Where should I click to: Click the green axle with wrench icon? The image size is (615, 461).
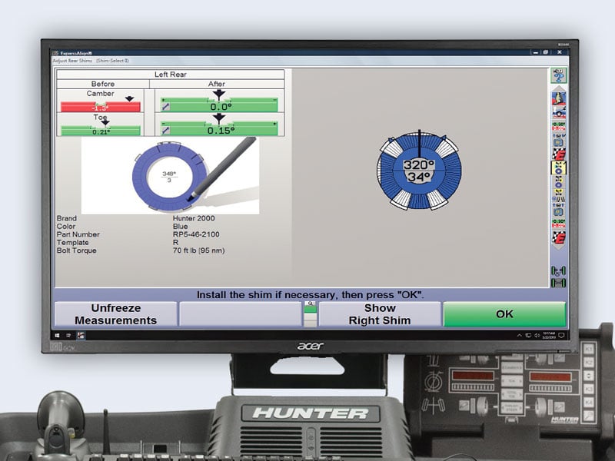click(559, 270)
